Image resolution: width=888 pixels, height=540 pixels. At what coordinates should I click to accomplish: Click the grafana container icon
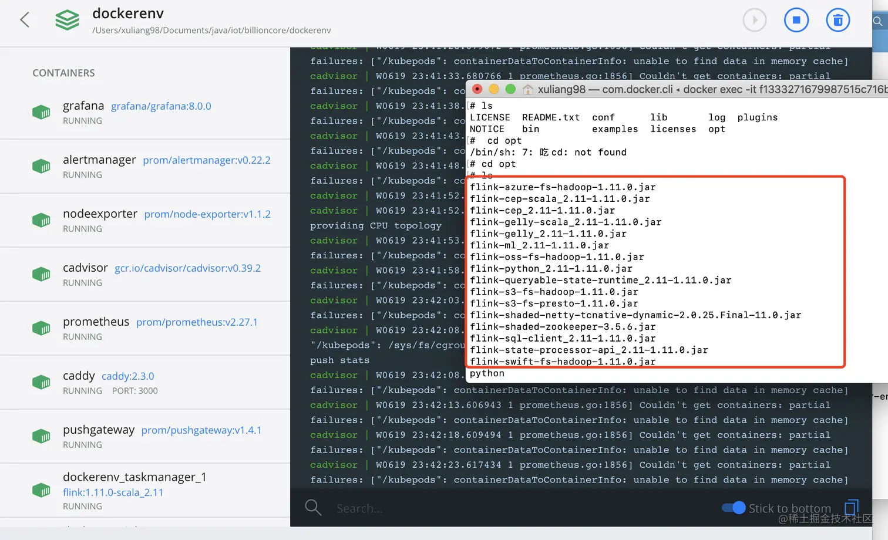coord(41,112)
